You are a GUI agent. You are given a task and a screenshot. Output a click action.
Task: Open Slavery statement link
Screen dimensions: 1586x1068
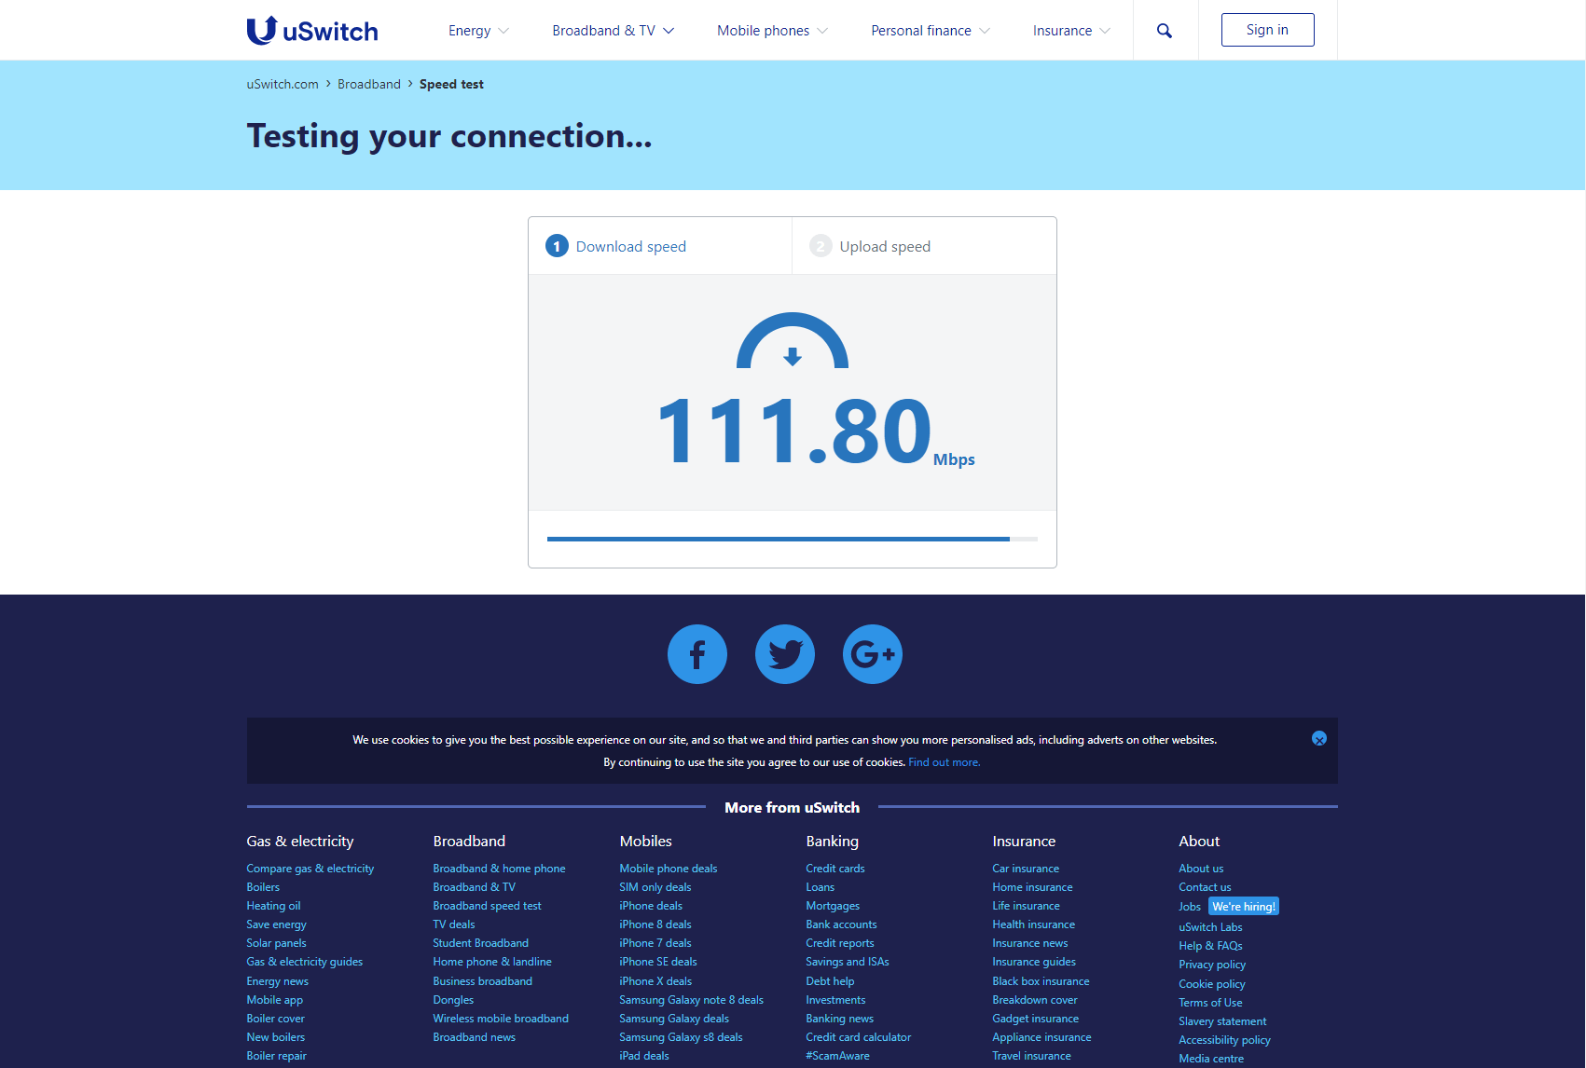[x=1222, y=1021]
